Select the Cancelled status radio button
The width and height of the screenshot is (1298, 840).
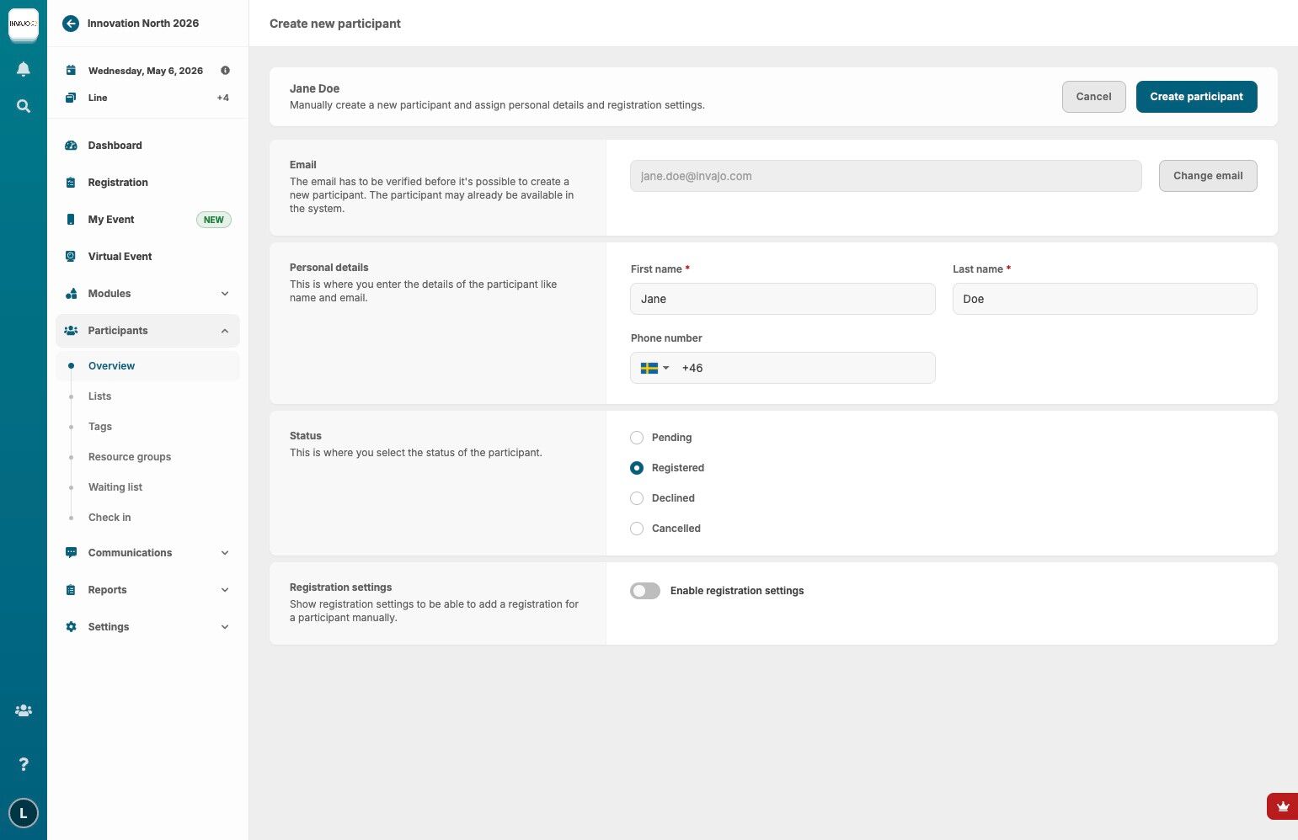637,529
